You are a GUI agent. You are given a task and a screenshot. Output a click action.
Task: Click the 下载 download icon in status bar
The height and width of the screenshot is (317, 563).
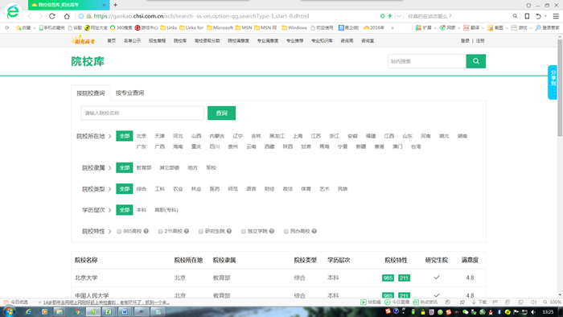[479, 303]
